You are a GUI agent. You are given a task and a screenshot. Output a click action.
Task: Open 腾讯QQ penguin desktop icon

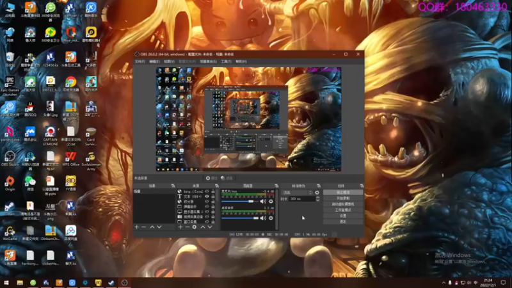tap(30, 109)
